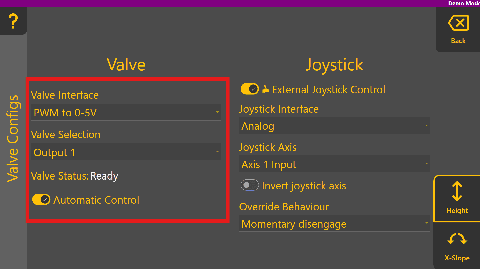Select the Height up-down arrow icon

tap(457, 191)
